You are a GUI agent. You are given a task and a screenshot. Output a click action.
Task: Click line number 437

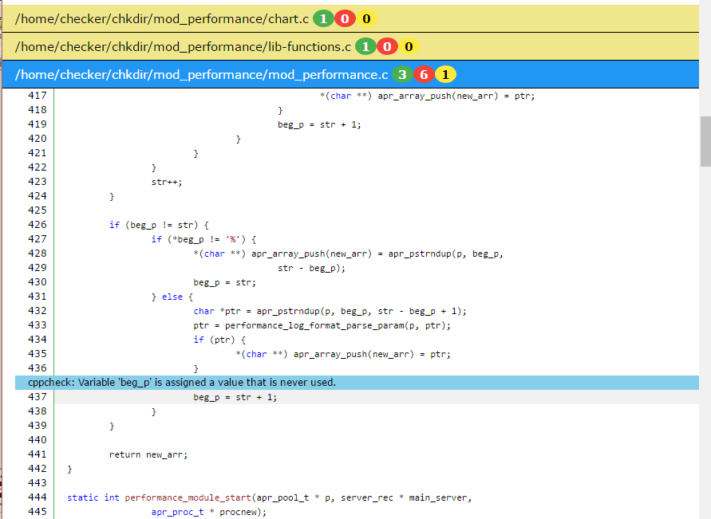38,397
